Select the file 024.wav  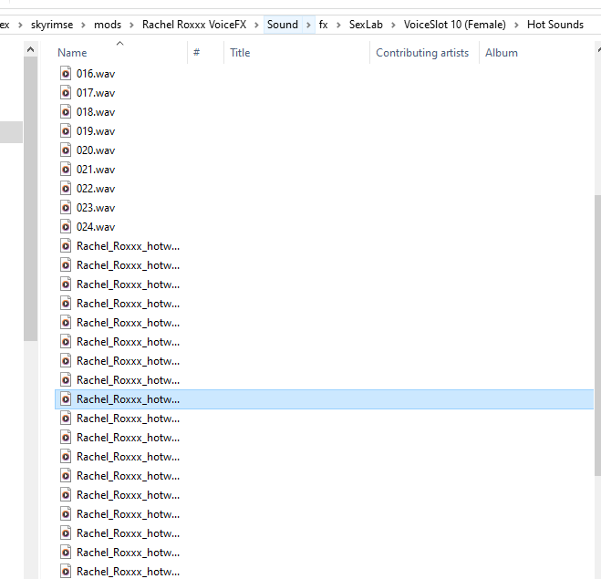click(x=96, y=227)
